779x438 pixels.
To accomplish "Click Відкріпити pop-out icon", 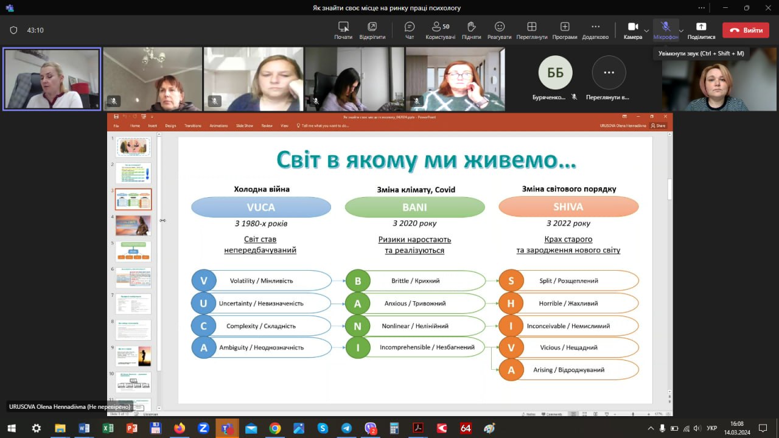I will [372, 30].
